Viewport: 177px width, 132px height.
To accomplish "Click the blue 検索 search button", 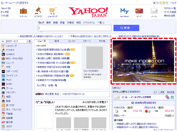I will click(126, 28).
